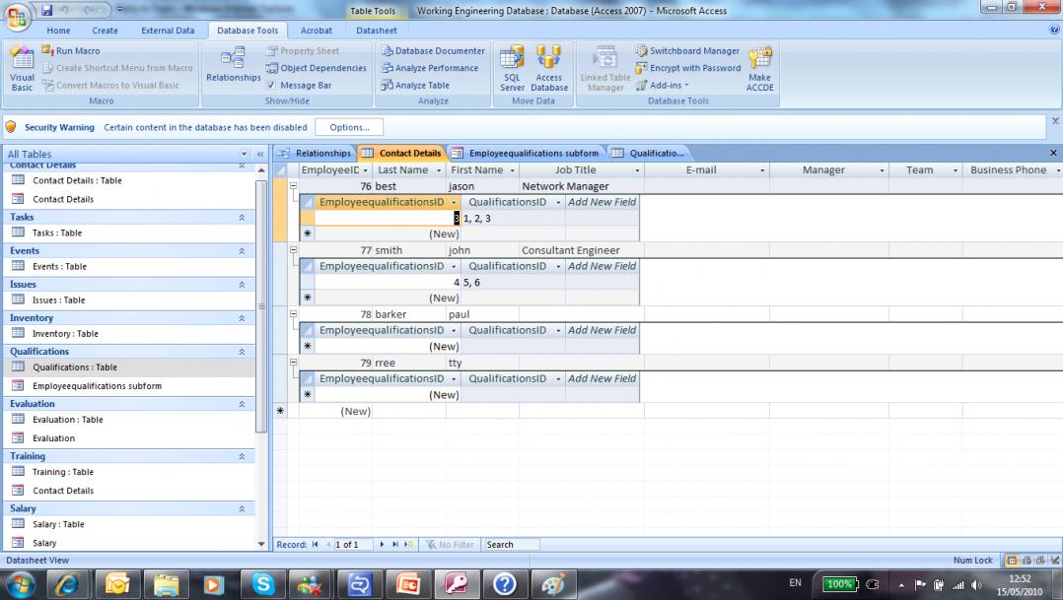The width and height of the screenshot is (1063, 600).
Task: Select last name cell barker
Action: click(409, 314)
